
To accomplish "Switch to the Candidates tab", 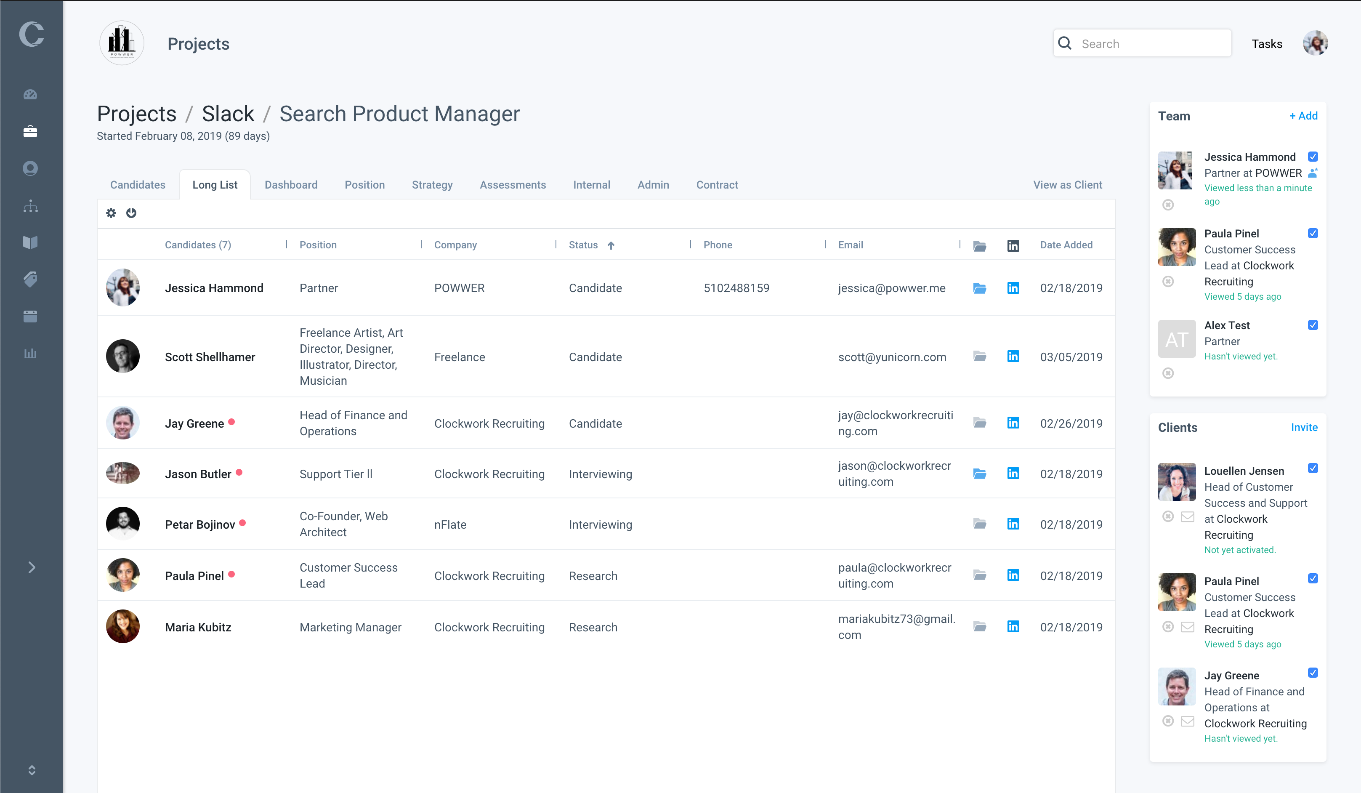I will point(138,185).
